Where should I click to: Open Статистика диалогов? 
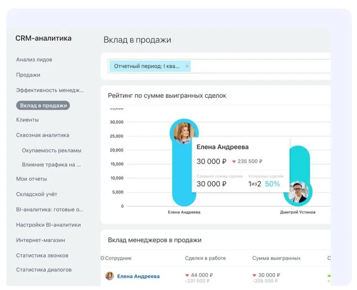coord(44,270)
